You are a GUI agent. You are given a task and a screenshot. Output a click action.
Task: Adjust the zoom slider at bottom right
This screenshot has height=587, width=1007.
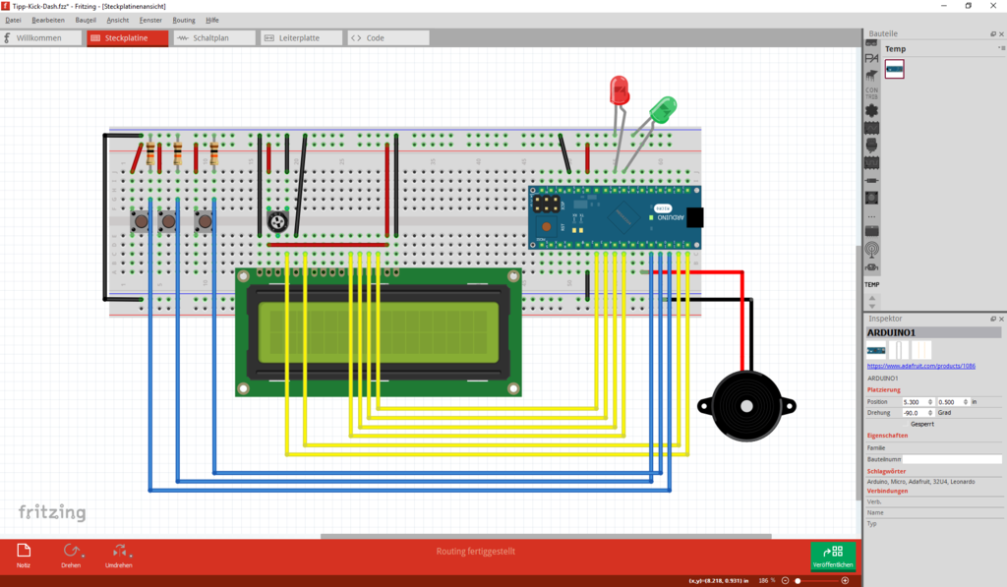pos(797,579)
